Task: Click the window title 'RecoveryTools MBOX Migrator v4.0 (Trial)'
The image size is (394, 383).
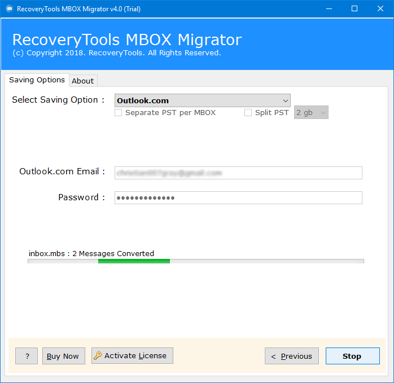Action: point(78,9)
